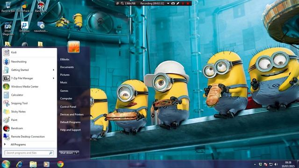Image resolution: width=299 pixels, height=168 pixels.
Task: Open Remote Desktop Connection
Action: click(29, 137)
